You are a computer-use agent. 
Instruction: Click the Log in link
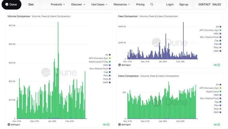(x=170, y=4)
